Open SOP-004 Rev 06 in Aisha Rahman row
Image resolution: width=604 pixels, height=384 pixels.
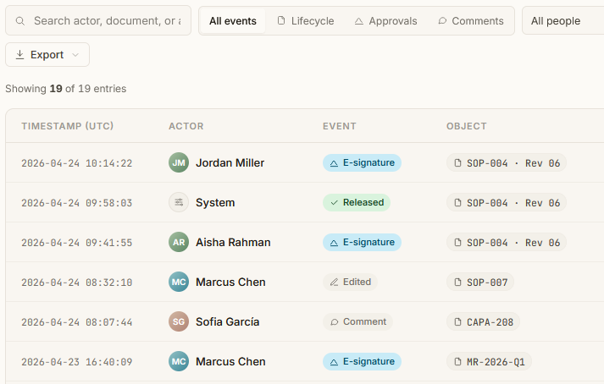(x=507, y=243)
